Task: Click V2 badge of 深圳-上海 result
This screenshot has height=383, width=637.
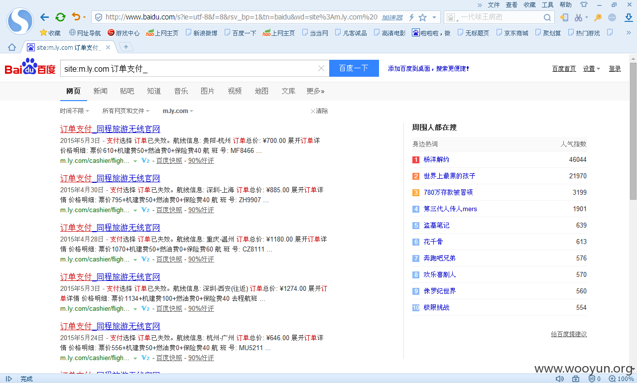Action: pyautogui.click(x=145, y=210)
